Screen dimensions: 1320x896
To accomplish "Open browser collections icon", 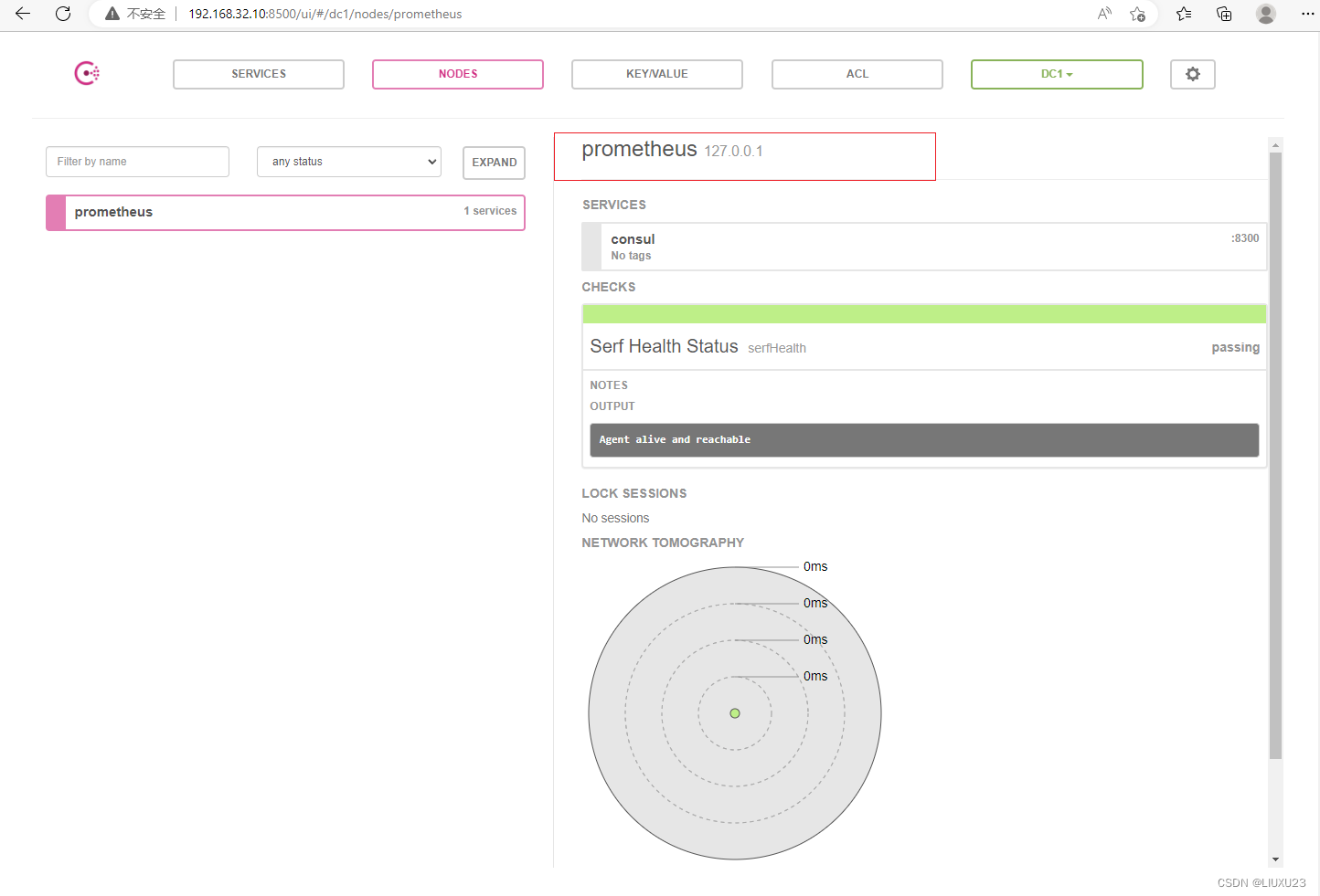I will click(x=1224, y=14).
